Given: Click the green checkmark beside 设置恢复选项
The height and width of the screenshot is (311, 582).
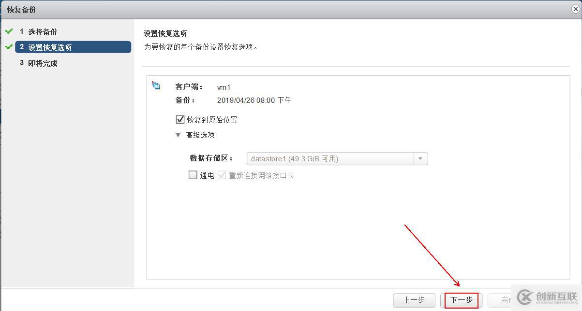Looking at the screenshot, I should click(x=9, y=47).
